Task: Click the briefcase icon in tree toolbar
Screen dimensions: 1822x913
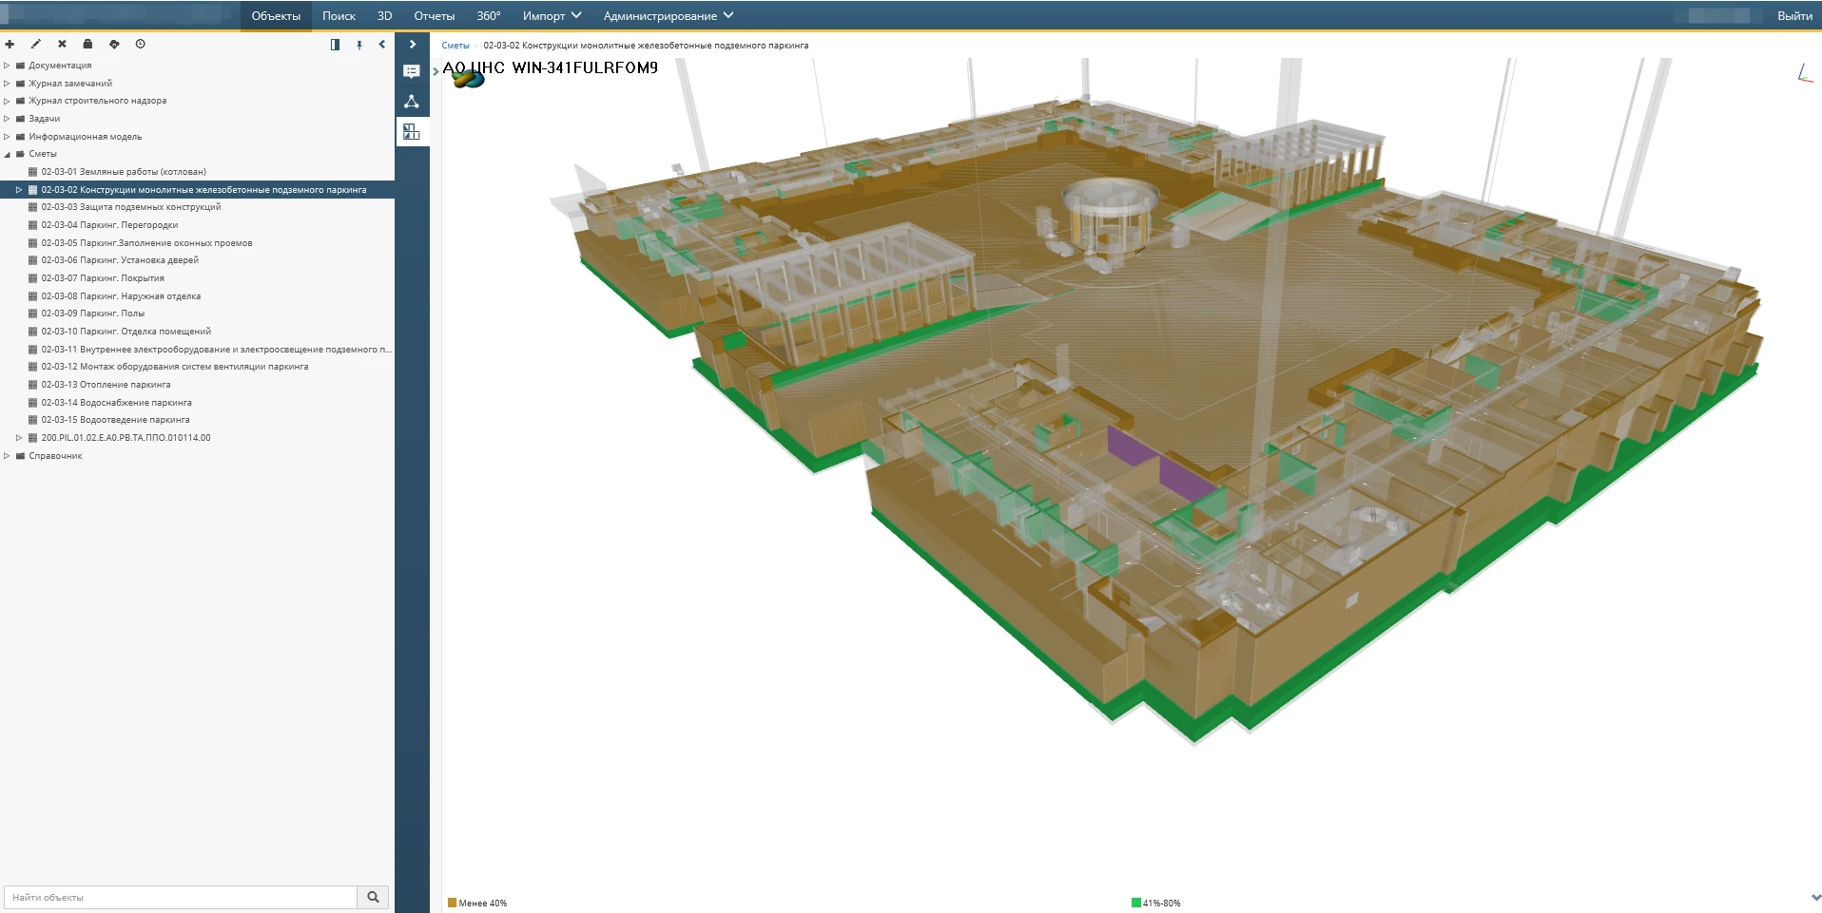Action: (x=87, y=45)
